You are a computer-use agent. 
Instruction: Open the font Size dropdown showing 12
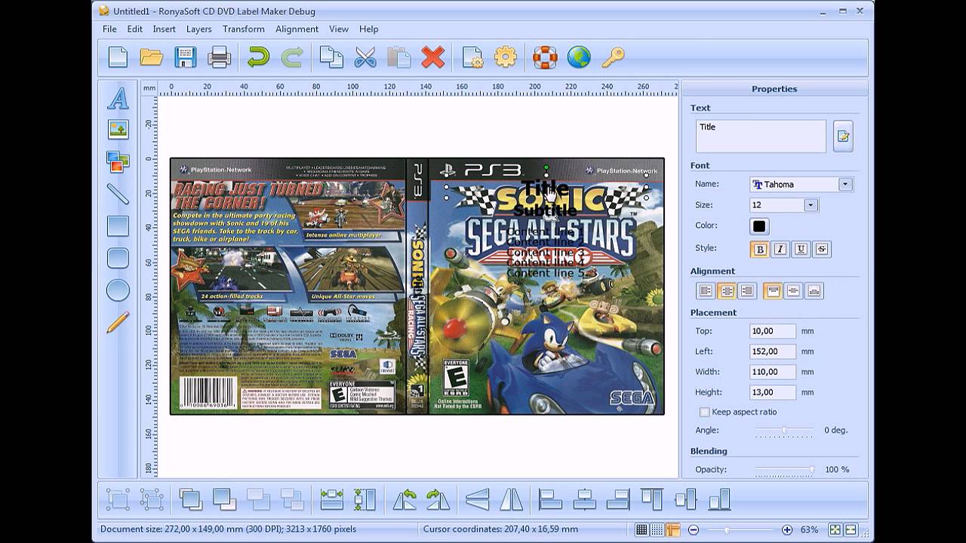coord(811,205)
